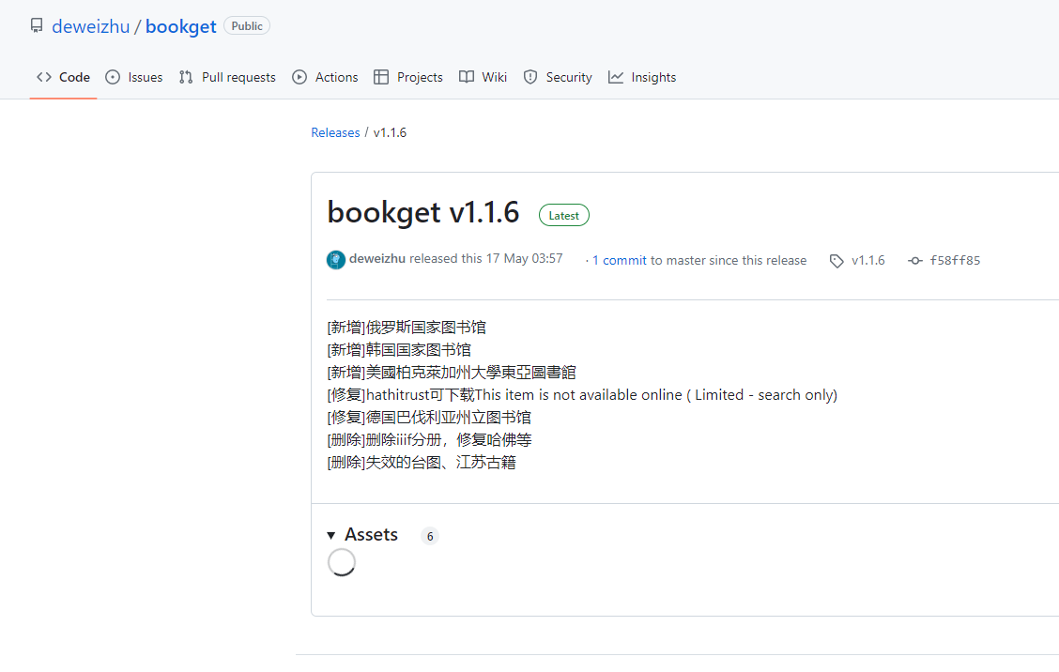
Task: Navigate to the bookget repository link
Action: [181, 26]
